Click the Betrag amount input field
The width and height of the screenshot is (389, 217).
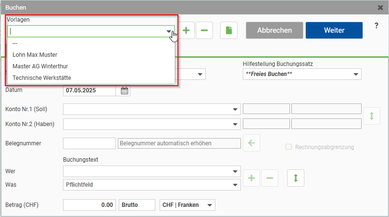point(89,205)
